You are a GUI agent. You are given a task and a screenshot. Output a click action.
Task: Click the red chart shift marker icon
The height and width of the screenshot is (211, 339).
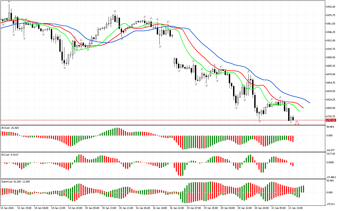pos(297,123)
